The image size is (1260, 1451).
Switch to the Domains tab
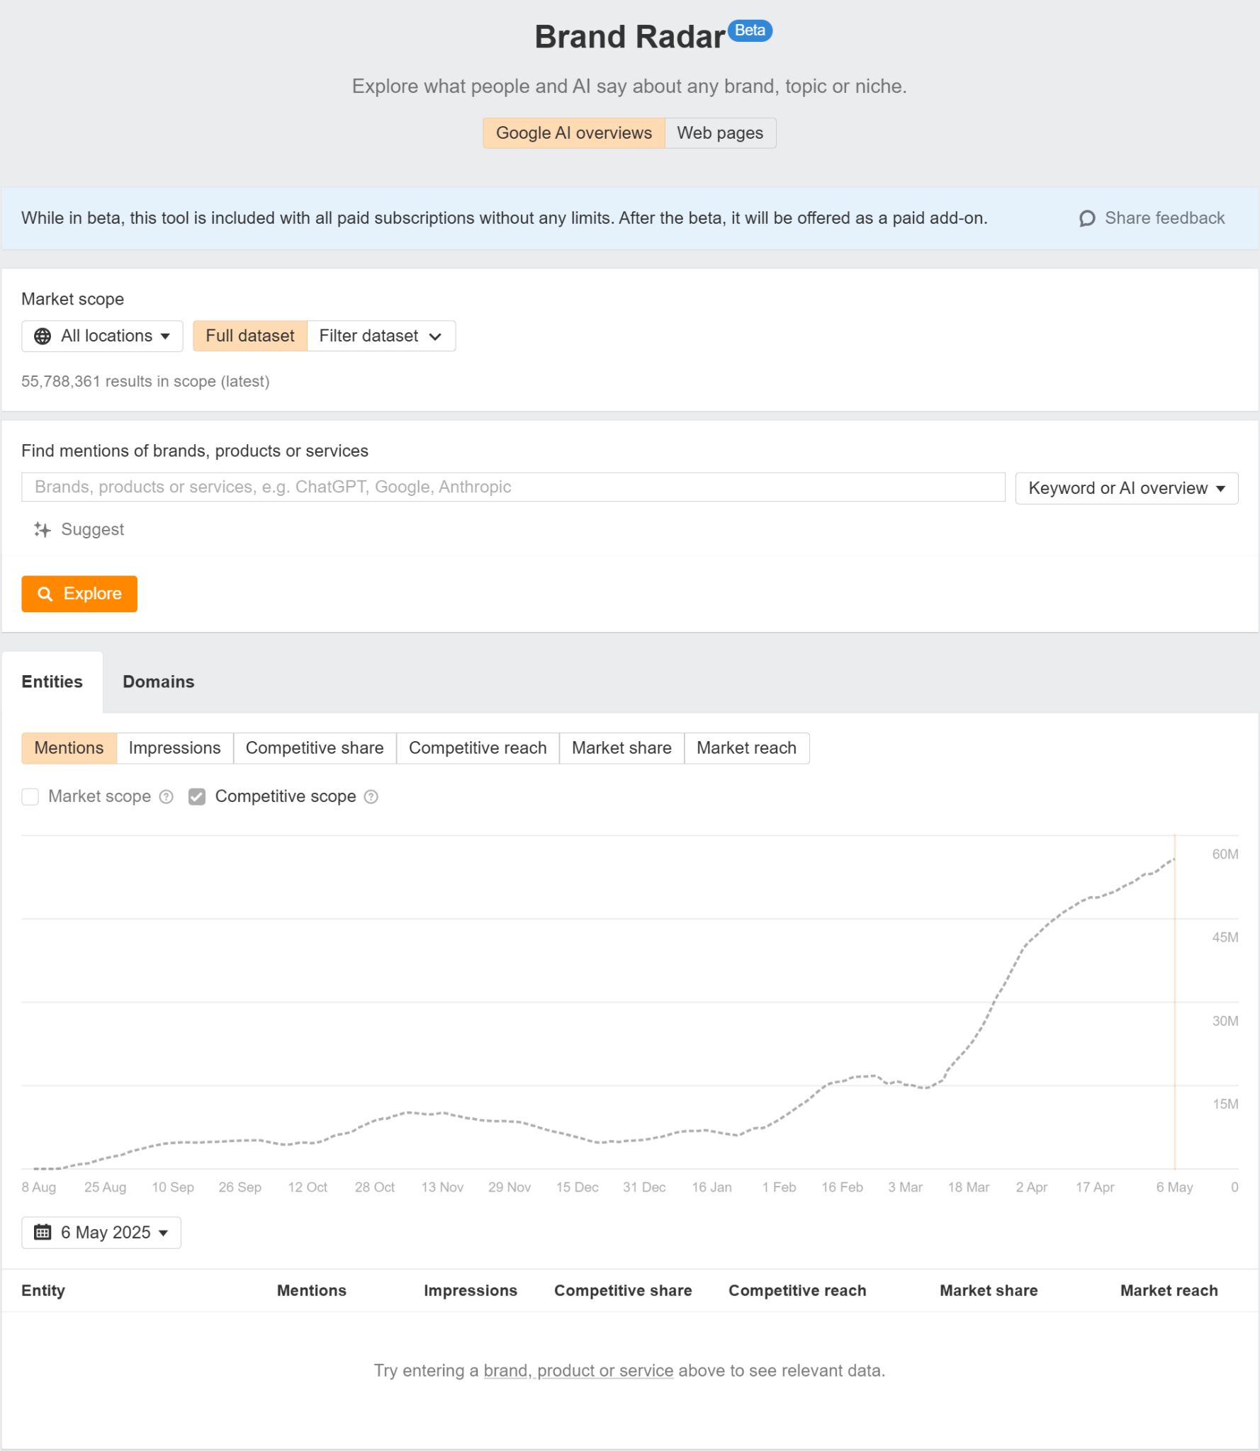pos(158,681)
